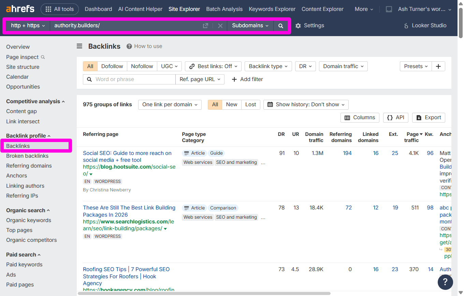Collapse the Organic search section
The image size is (464, 296).
(x=28, y=211)
